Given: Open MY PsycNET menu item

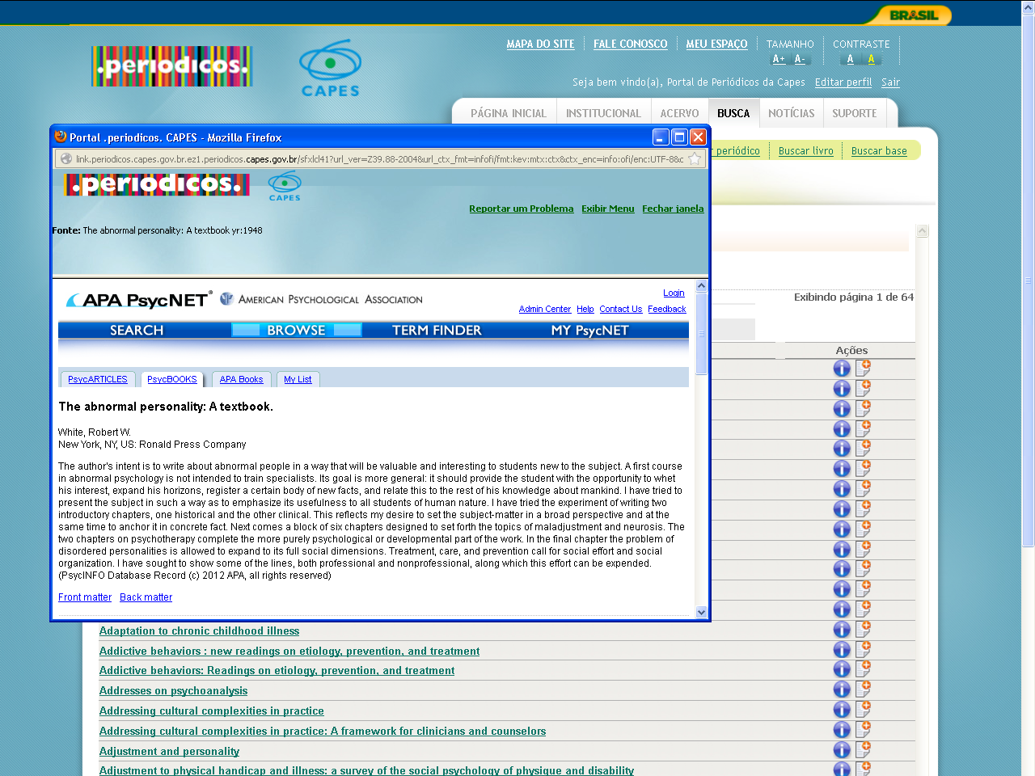Looking at the screenshot, I should pos(589,330).
